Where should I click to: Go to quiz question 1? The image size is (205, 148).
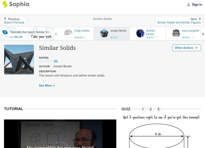click(143, 109)
